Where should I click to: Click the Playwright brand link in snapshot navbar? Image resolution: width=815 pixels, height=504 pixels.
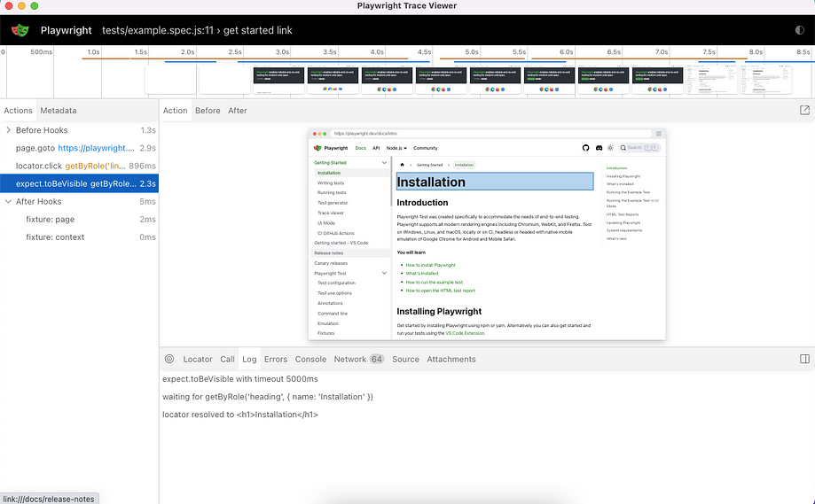(331, 148)
